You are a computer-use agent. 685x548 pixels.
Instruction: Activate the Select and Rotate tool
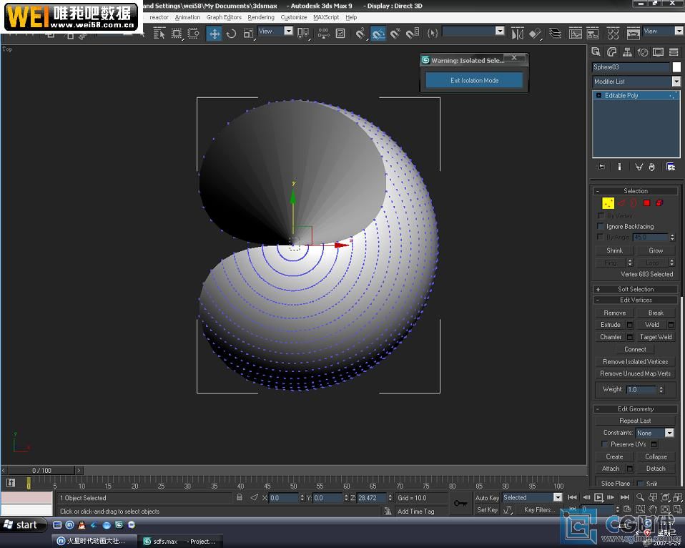(231, 34)
